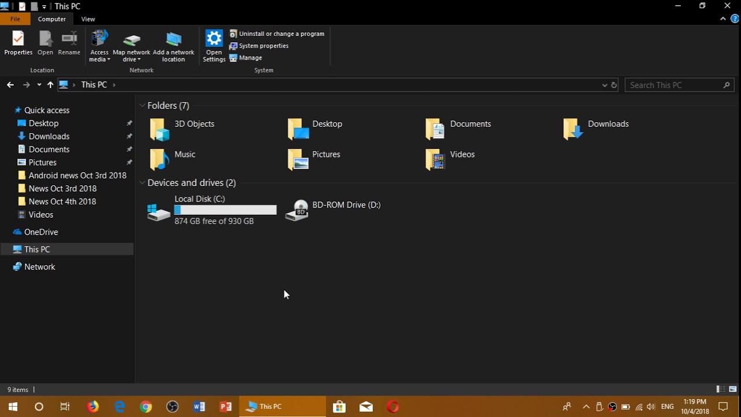Select the Videos folder in the main pane

click(450, 159)
